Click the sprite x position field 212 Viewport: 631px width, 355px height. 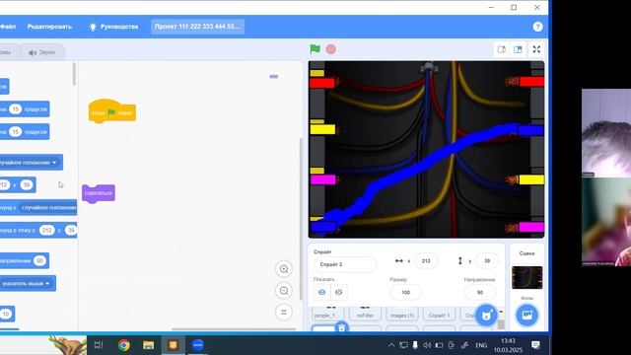[426, 260]
